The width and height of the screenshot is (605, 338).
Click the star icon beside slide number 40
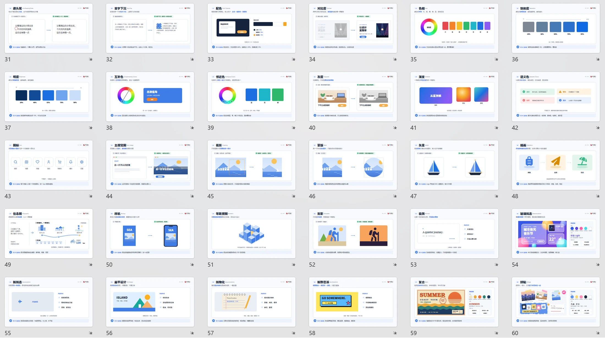tap(395, 128)
